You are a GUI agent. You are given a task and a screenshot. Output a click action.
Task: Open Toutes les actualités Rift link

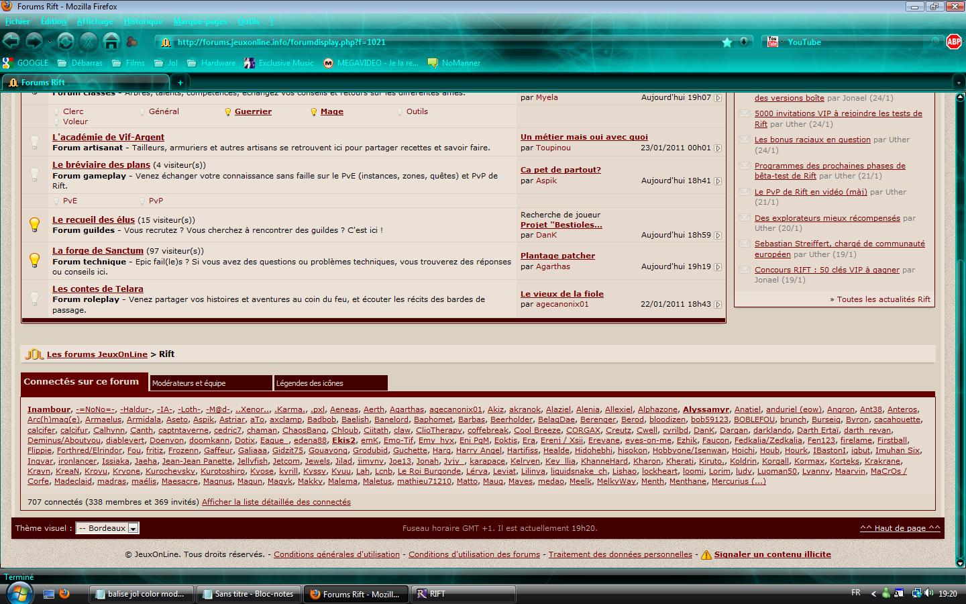(x=883, y=299)
